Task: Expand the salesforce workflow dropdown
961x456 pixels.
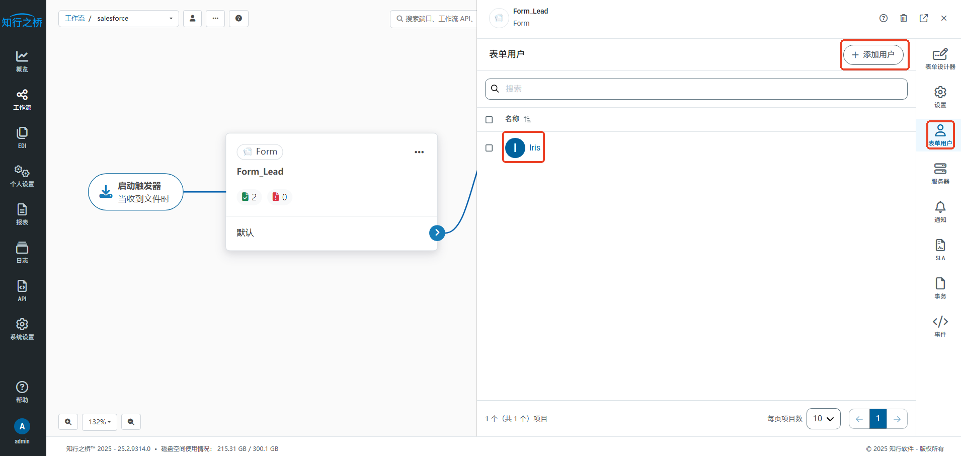Action: 171,19
